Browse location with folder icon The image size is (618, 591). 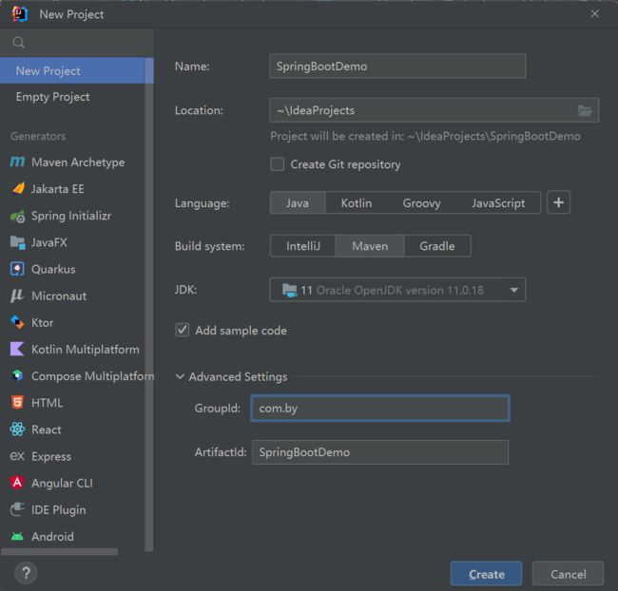click(x=585, y=110)
